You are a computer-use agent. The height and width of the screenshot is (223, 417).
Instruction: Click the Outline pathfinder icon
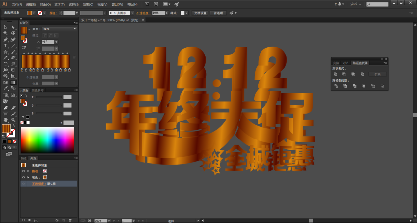373,86
